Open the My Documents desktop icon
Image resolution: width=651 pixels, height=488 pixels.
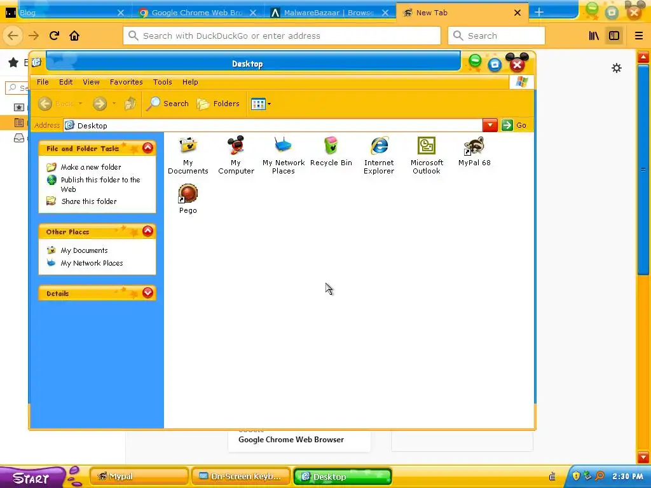coord(188,155)
